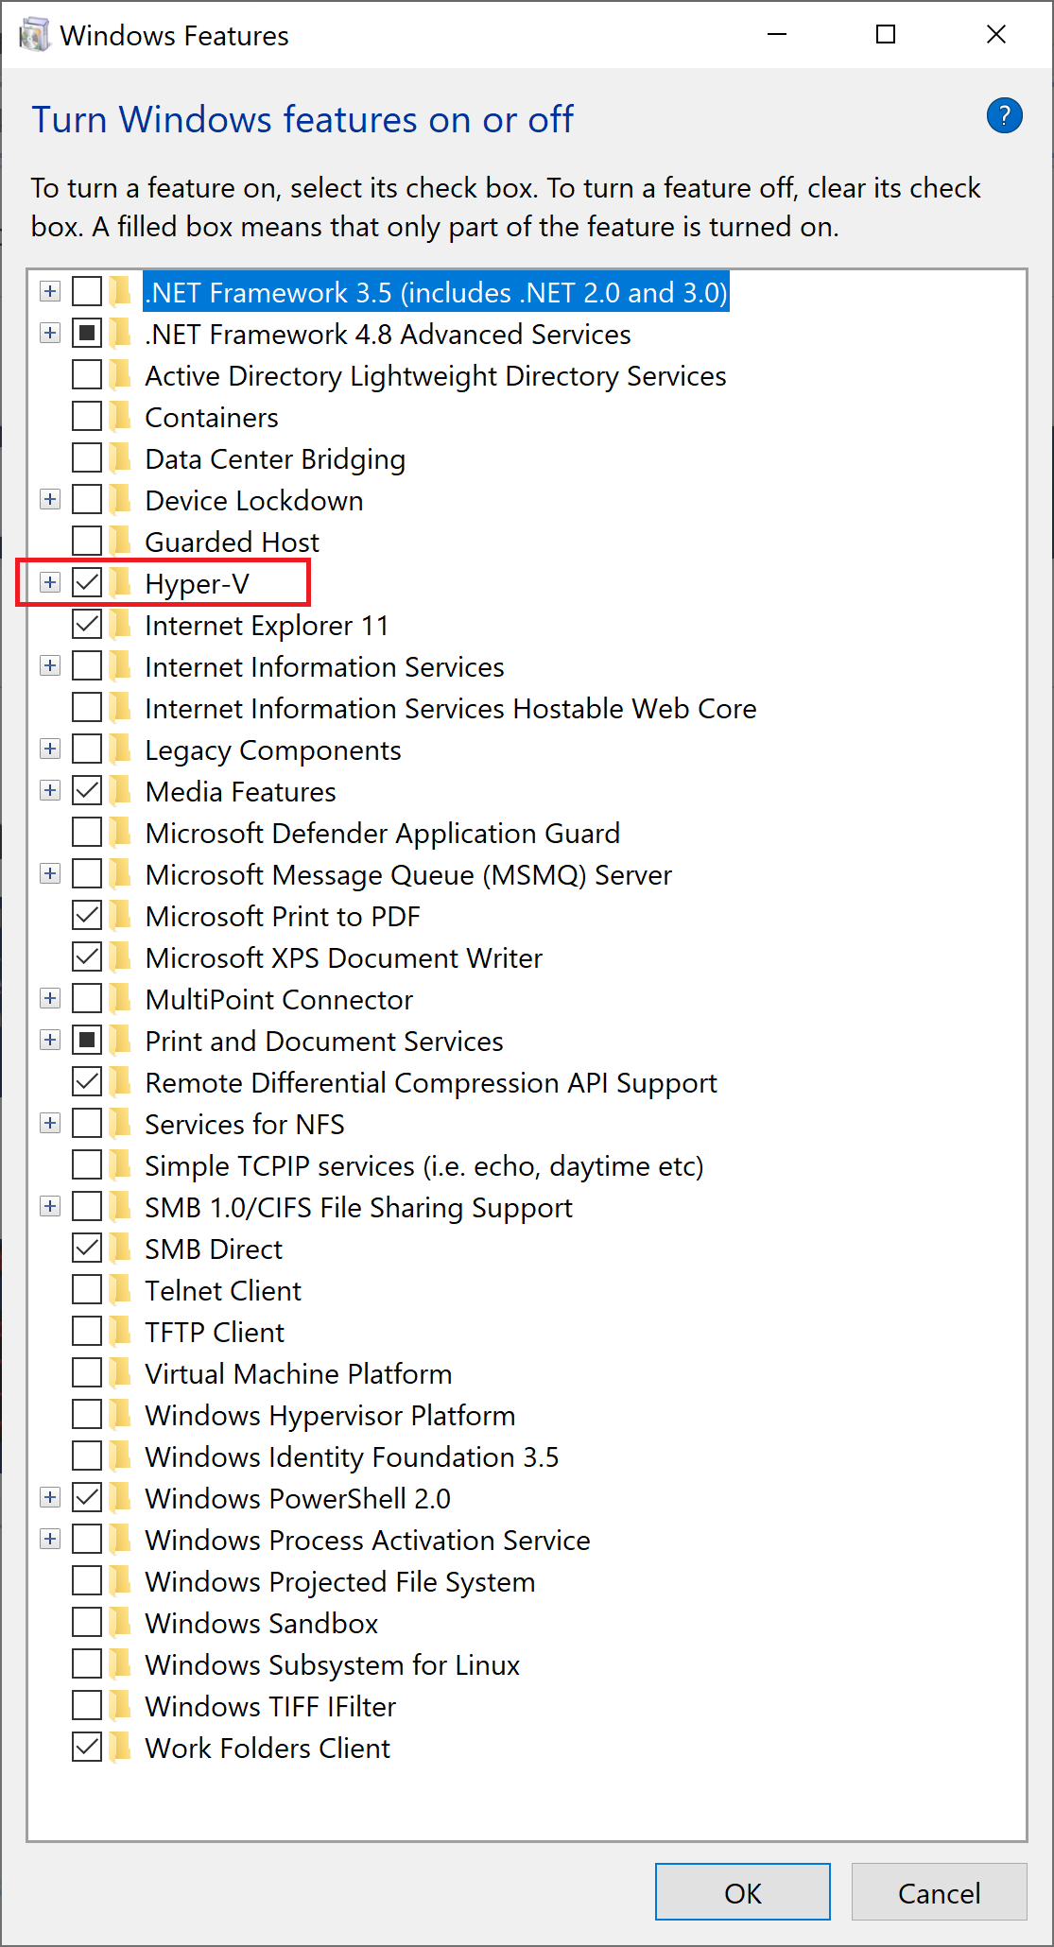This screenshot has height=1947, width=1054.
Task: Expand the .NET Framework 4.8 Advanced Services node
Action: (50, 333)
